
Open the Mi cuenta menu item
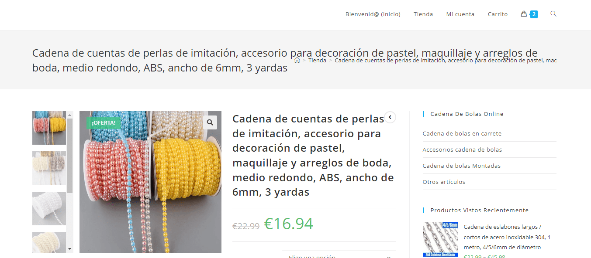[x=460, y=14]
